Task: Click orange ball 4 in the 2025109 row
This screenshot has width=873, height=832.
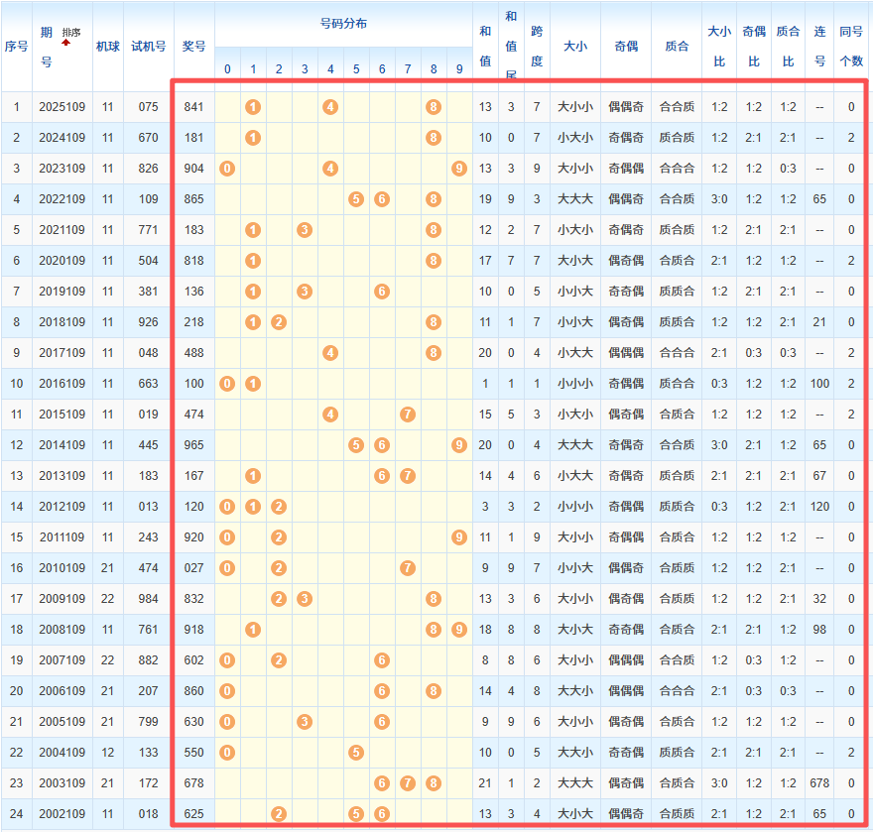Action: coord(330,106)
